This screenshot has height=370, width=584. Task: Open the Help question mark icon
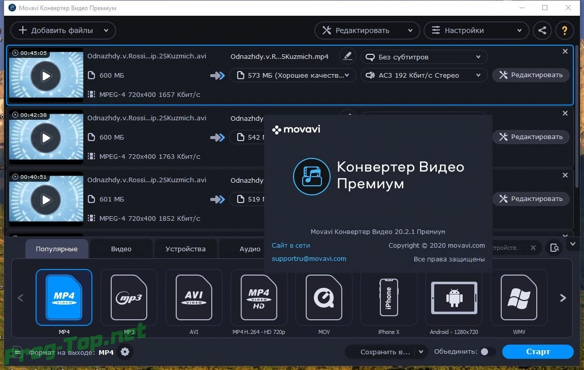tap(564, 30)
